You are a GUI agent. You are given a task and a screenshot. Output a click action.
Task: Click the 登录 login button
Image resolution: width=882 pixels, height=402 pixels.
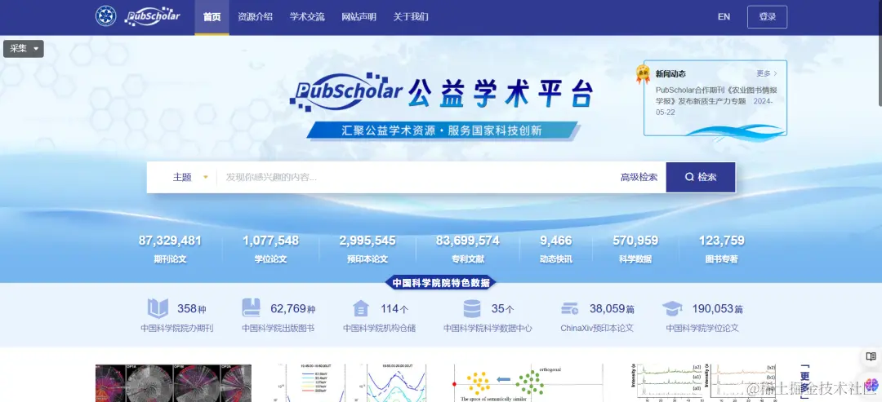click(x=767, y=17)
